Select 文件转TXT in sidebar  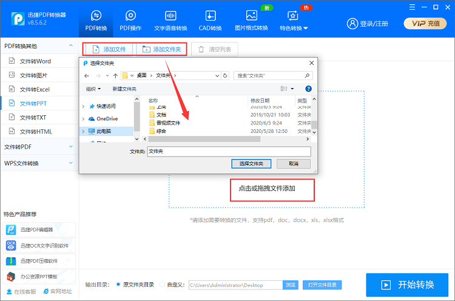pyautogui.click(x=39, y=118)
